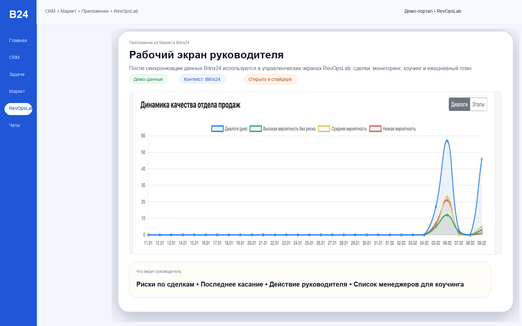Toggle the blue Диалоги (дни) legend swatch
522x326 pixels.
[x=217, y=129]
